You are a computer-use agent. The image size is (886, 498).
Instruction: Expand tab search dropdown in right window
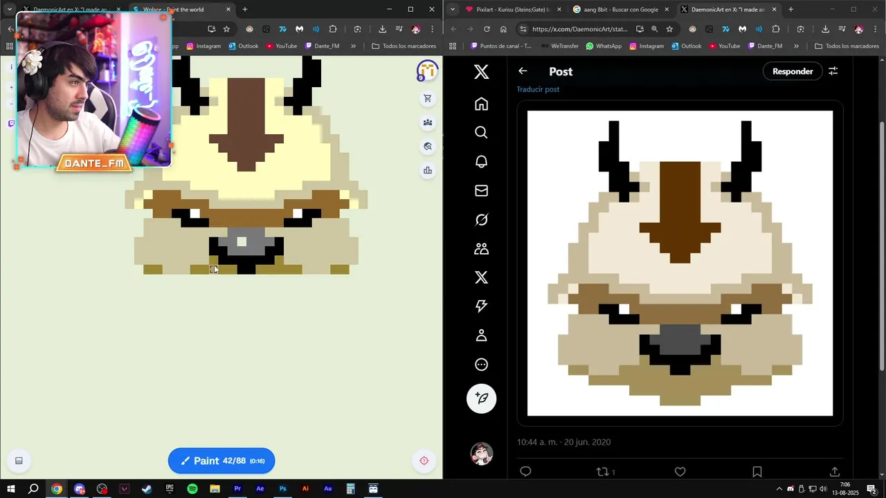click(452, 10)
